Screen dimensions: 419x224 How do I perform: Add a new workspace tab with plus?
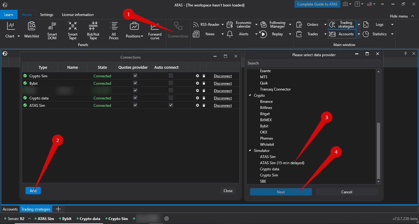click(x=58, y=209)
